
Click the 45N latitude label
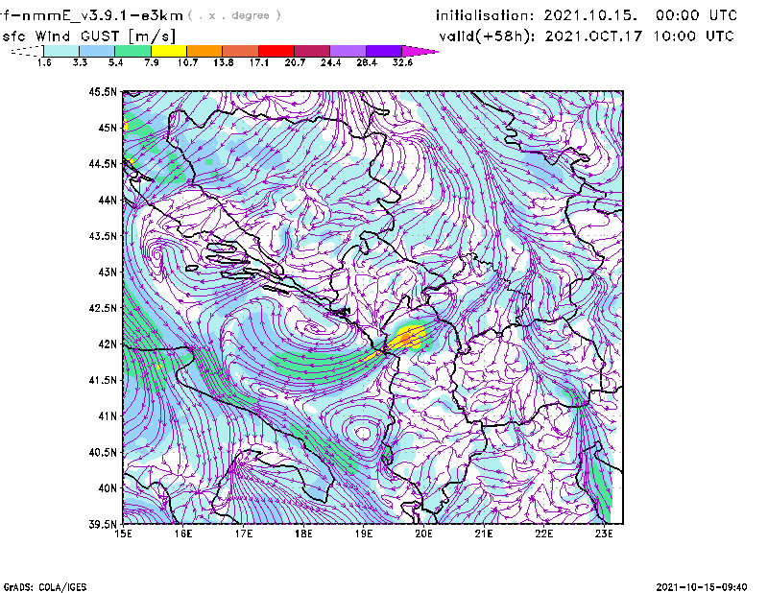108,128
